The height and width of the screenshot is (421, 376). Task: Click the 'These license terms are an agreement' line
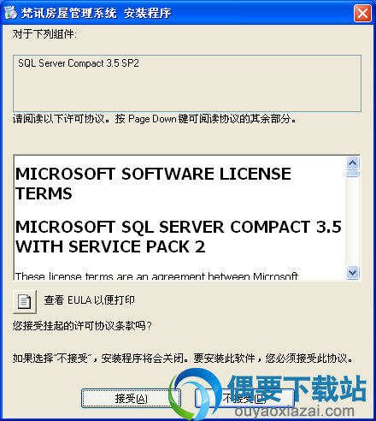(156, 276)
